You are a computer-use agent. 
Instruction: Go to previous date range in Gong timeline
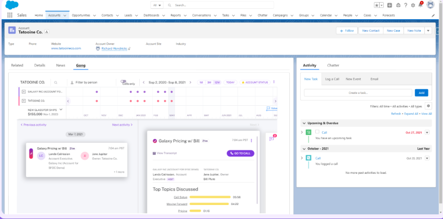143,83
